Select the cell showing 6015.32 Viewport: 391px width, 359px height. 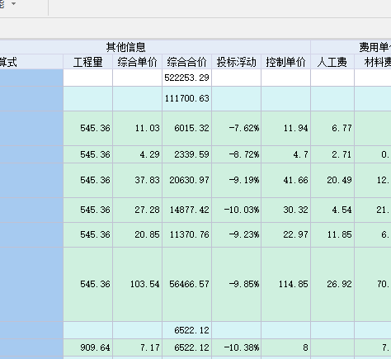click(x=187, y=128)
